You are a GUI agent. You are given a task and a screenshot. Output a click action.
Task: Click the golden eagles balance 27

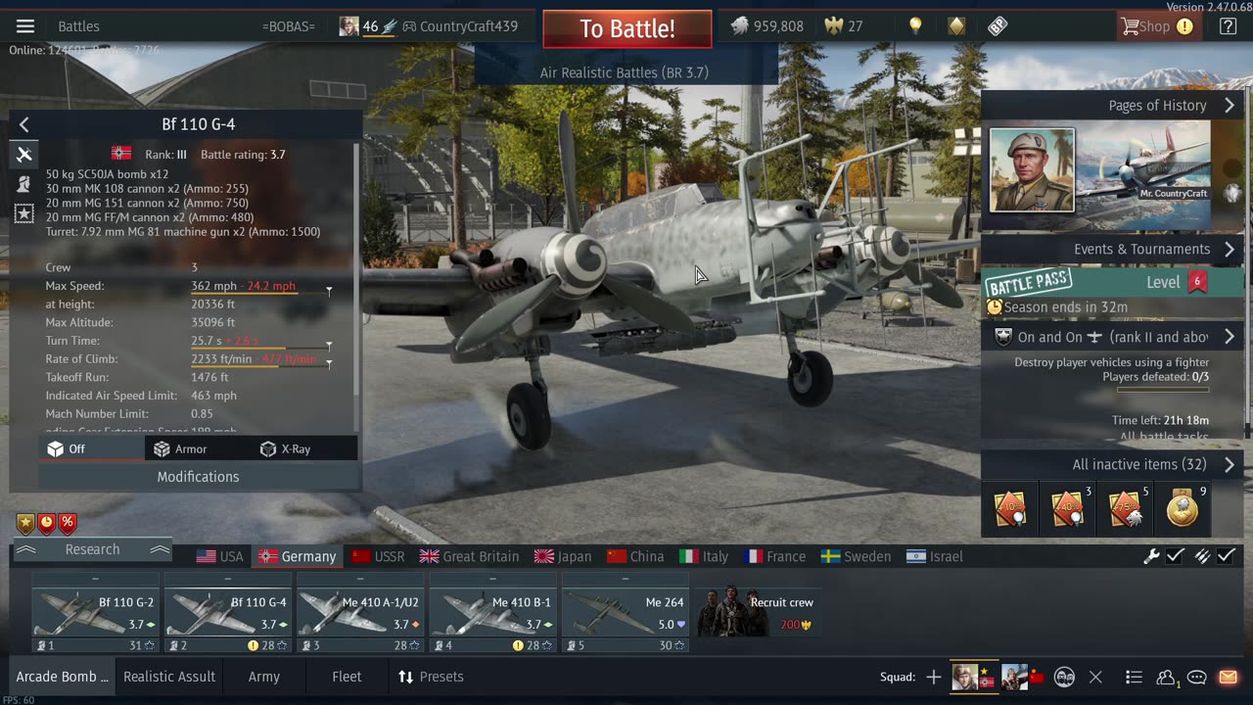[844, 26]
